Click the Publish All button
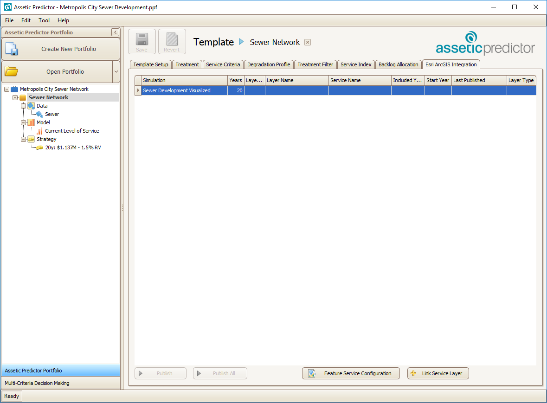 (x=220, y=373)
